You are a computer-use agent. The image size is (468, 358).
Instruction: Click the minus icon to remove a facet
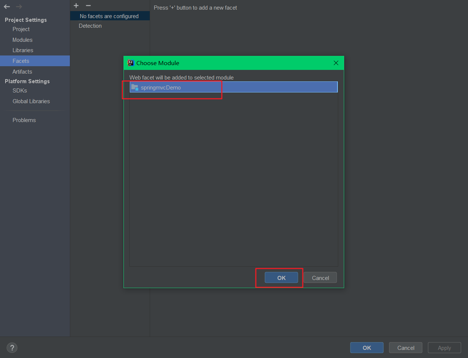[x=88, y=6]
